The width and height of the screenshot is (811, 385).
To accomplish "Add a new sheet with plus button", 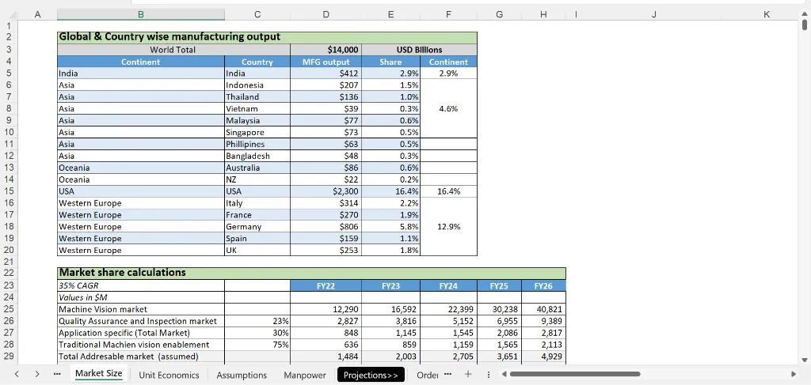I will coord(467,374).
